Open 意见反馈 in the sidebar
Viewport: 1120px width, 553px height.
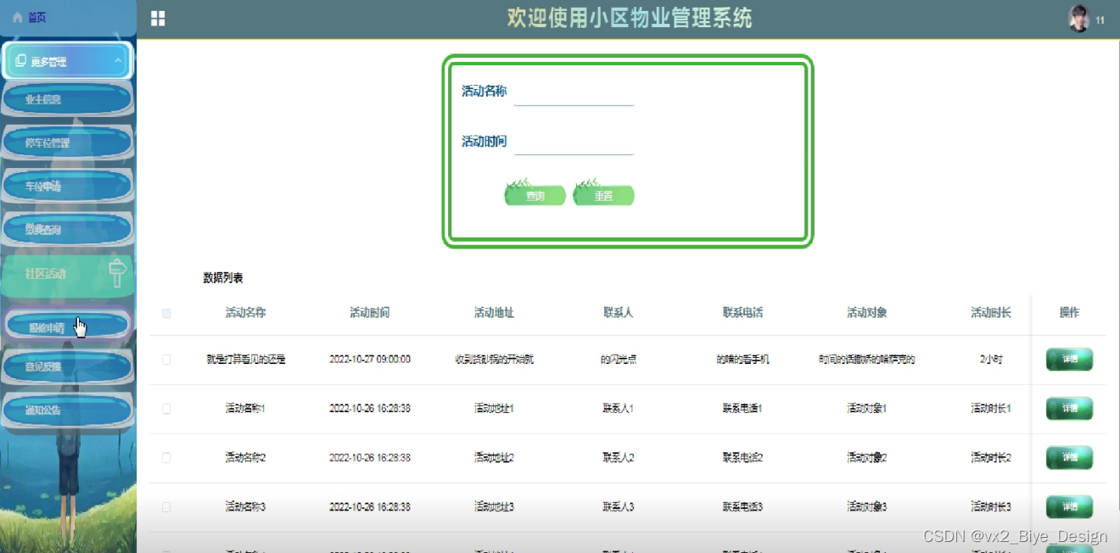click(68, 366)
